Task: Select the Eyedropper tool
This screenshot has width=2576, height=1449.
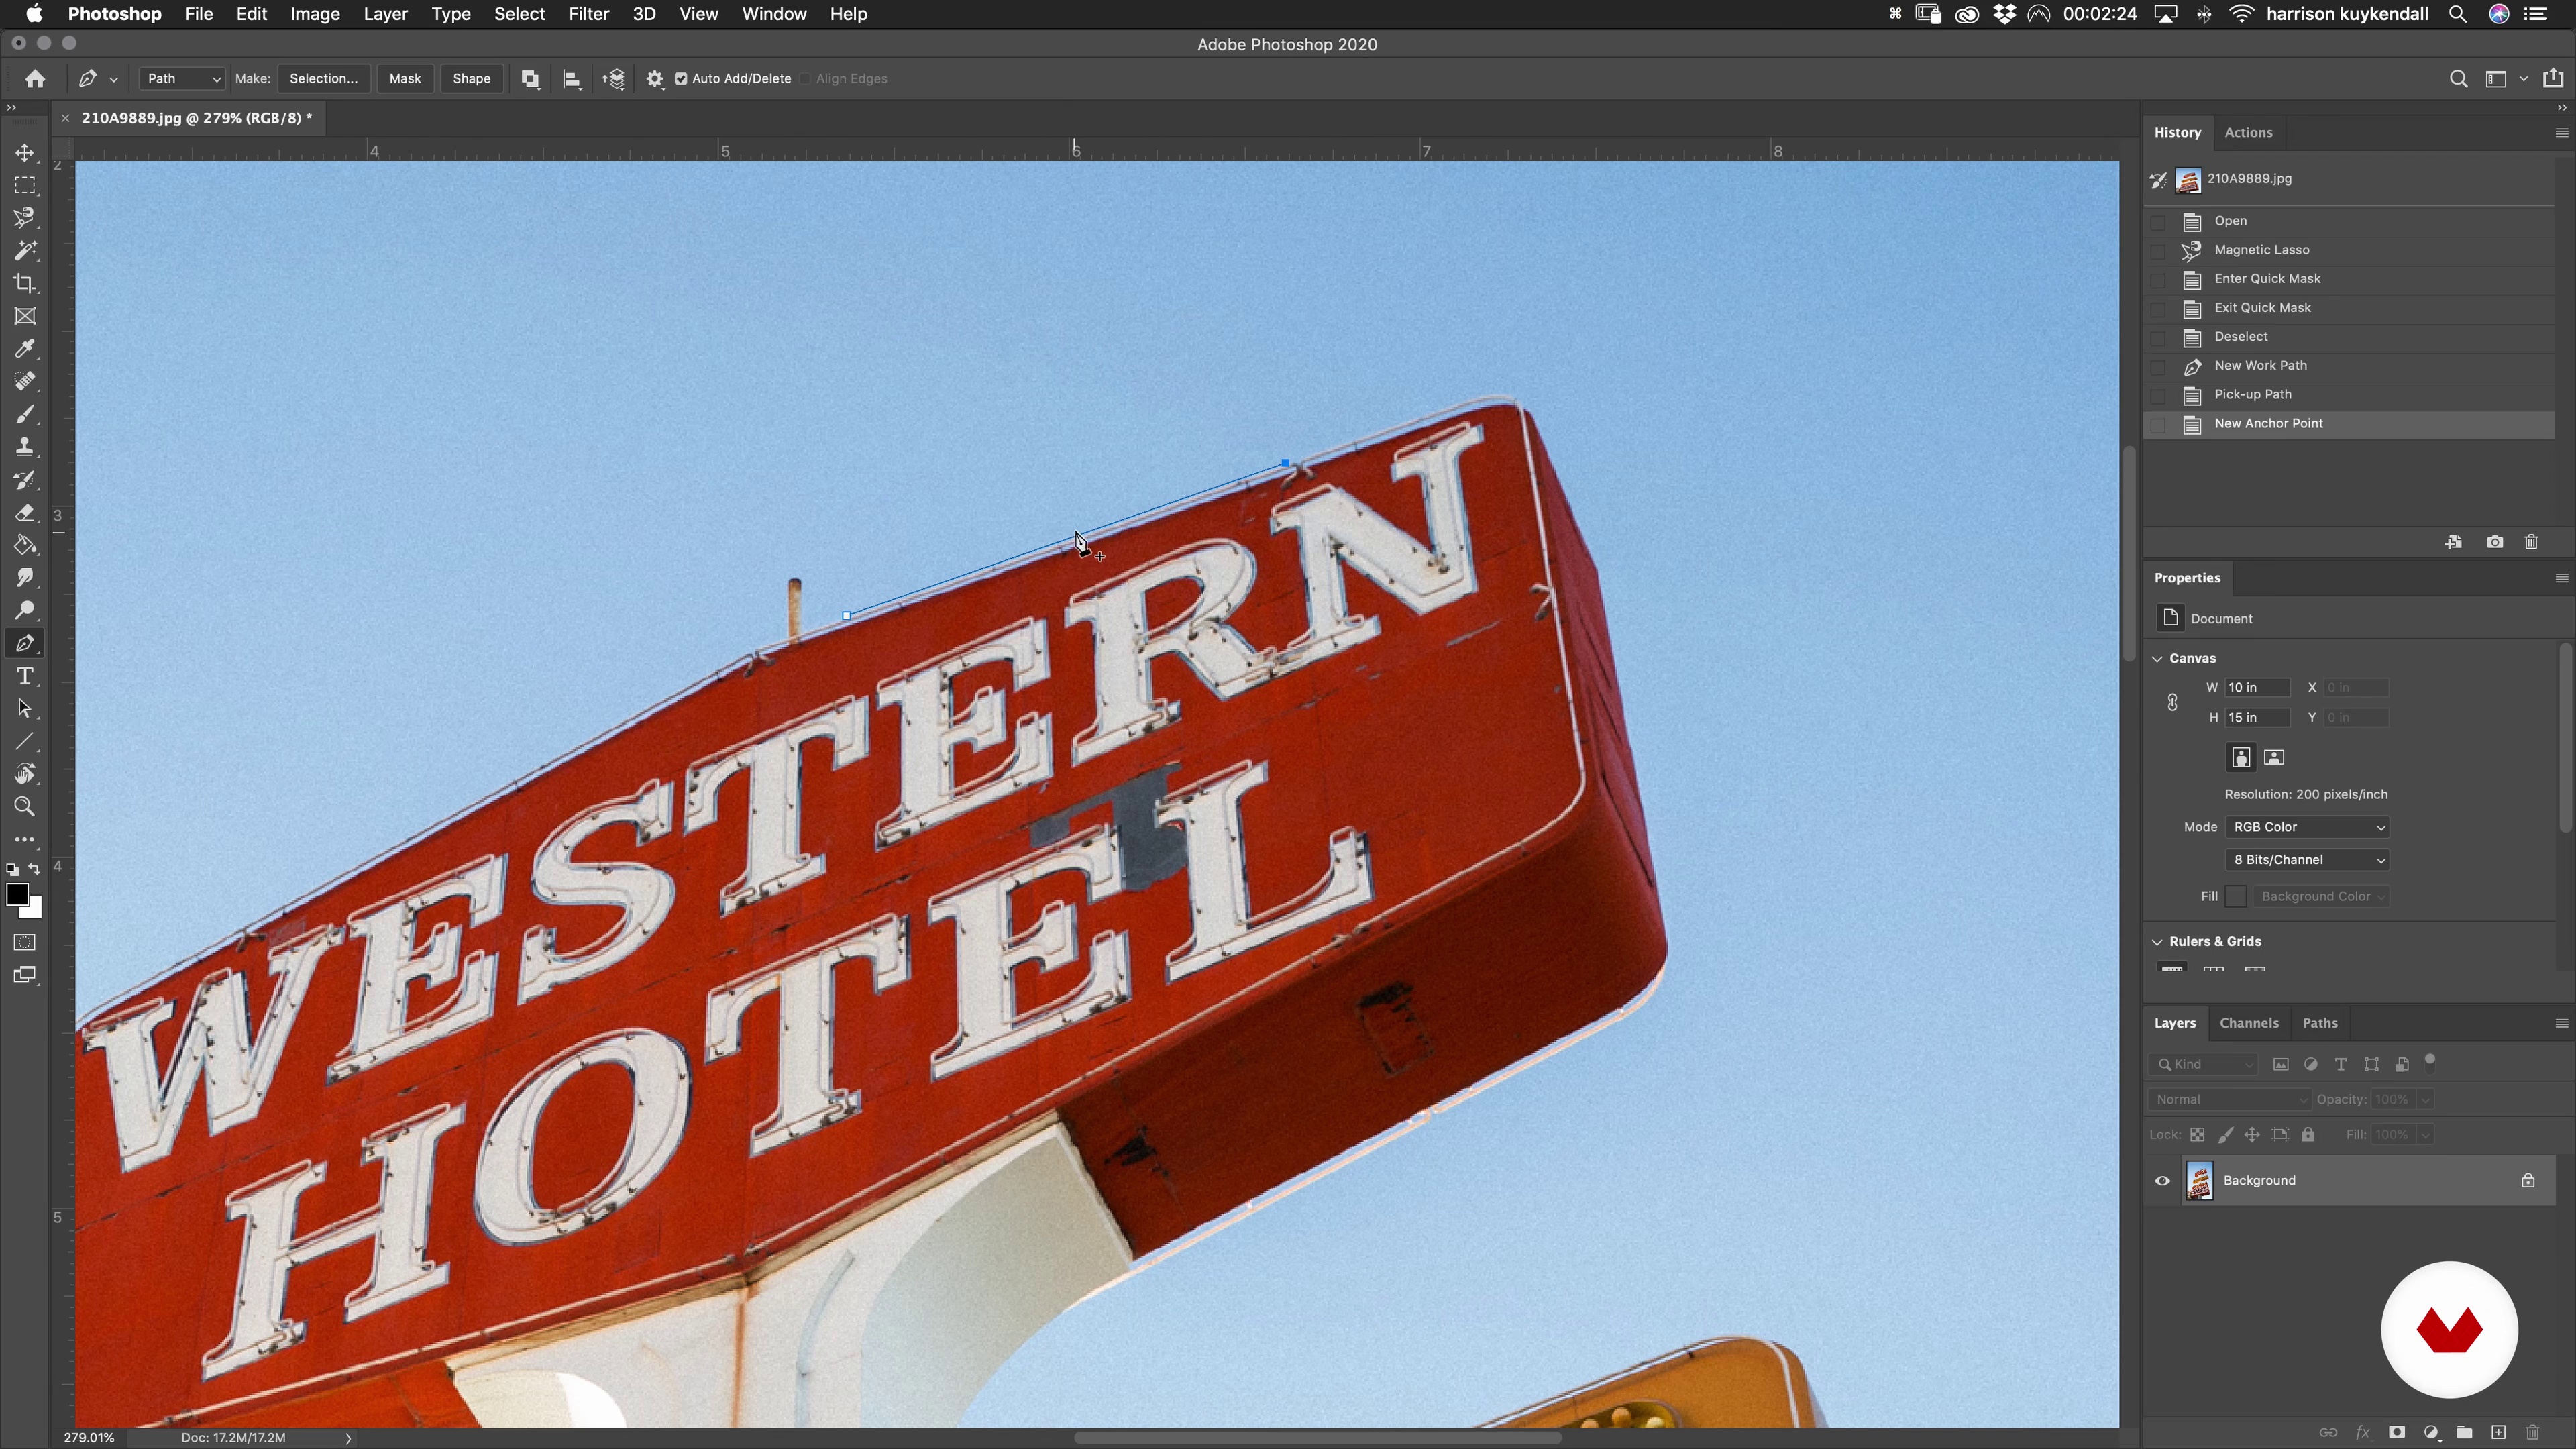Action: (25, 349)
